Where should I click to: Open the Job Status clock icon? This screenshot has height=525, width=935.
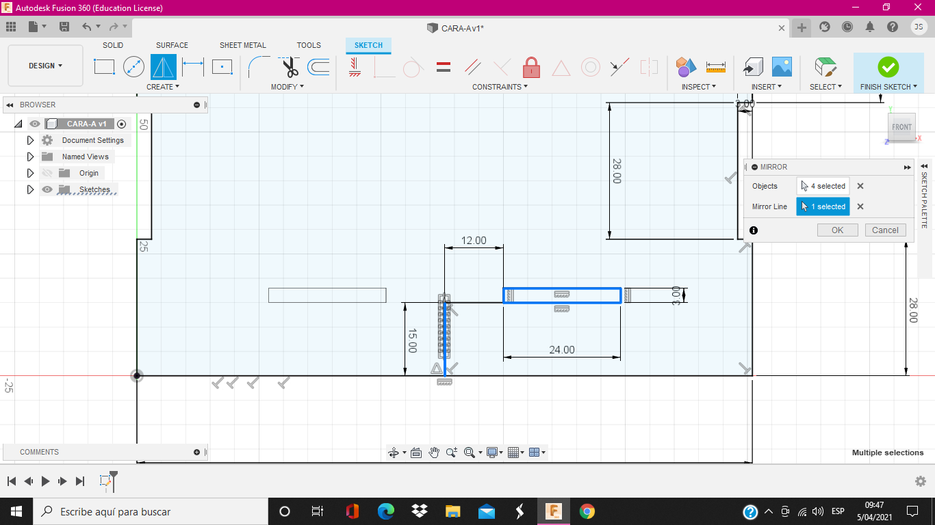(847, 27)
